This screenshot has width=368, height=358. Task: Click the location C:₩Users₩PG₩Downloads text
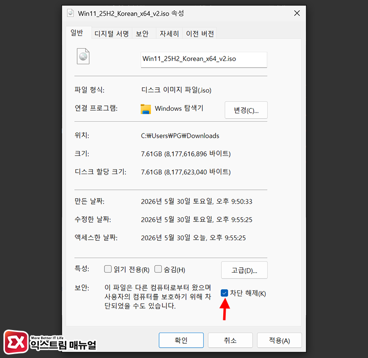coord(180,136)
